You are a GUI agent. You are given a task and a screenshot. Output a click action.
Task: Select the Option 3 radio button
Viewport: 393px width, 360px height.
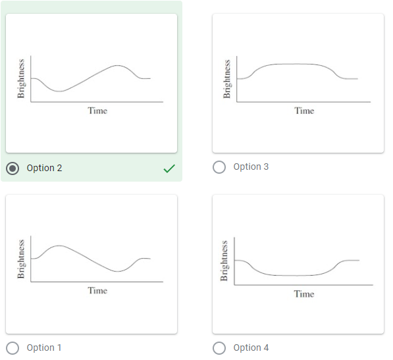[219, 167]
